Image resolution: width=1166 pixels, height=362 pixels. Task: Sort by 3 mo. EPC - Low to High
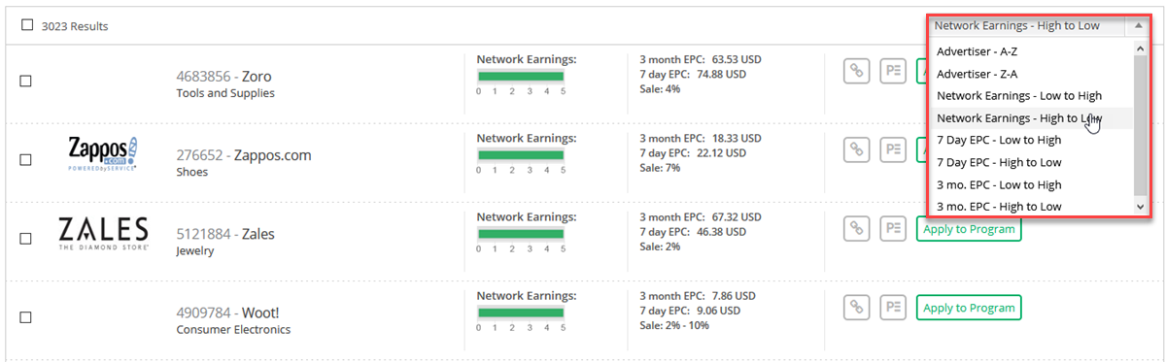click(x=1031, y=184)
